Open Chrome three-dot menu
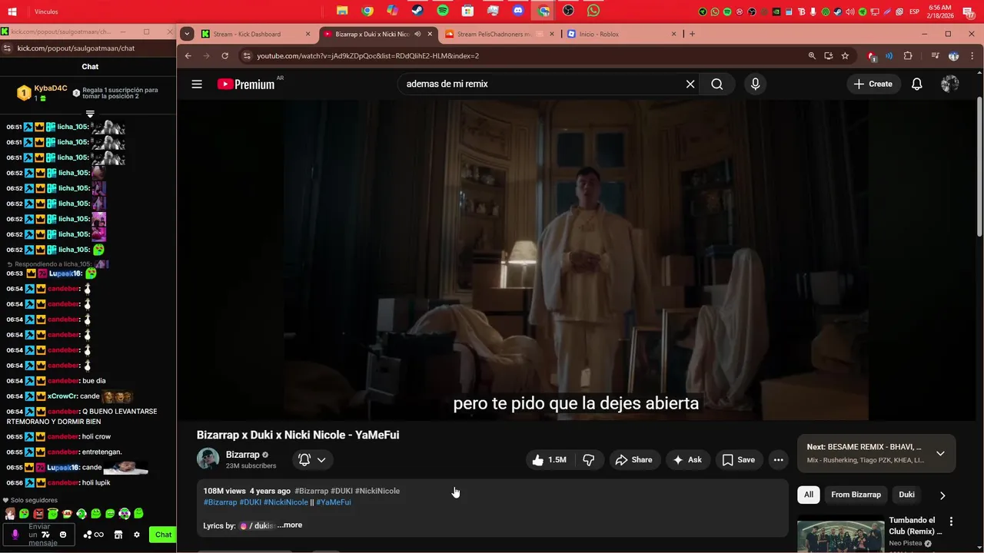 [x=972, y=56]
